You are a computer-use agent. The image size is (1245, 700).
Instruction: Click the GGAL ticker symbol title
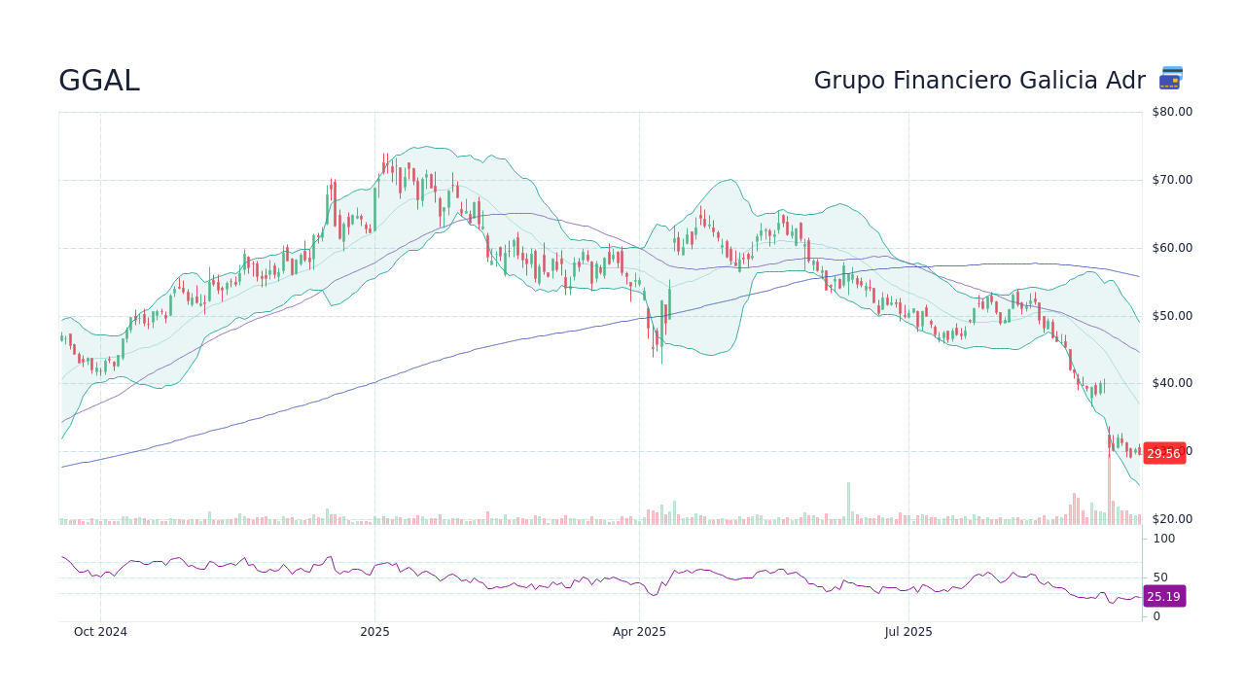99,81
